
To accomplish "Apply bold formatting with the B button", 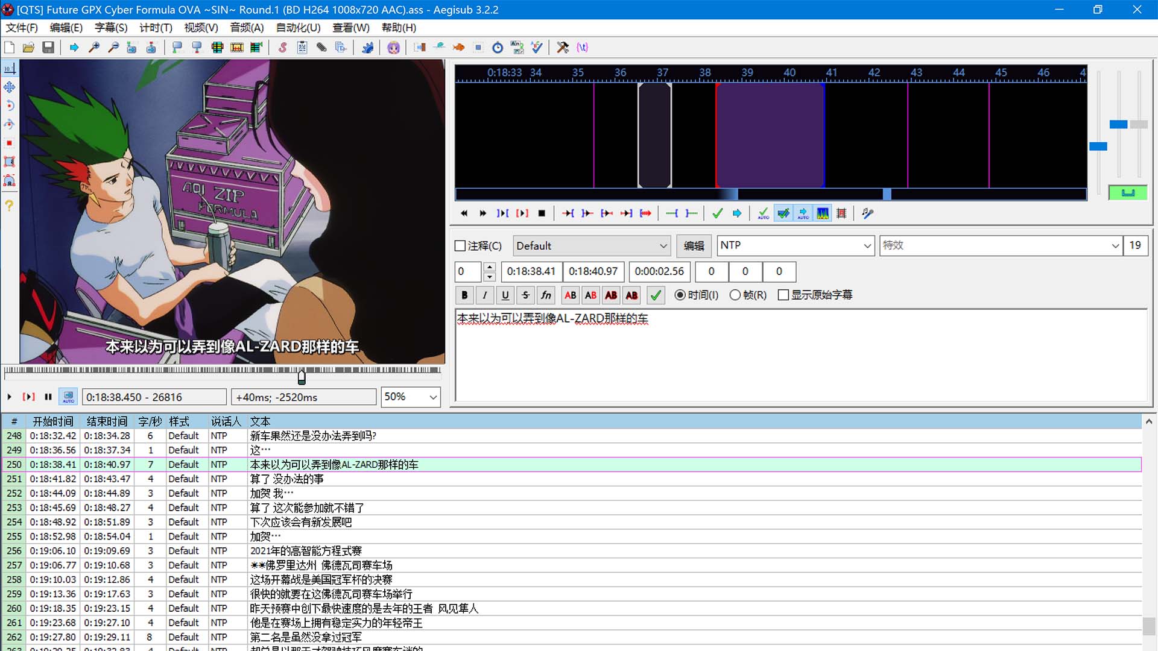I will point(464,295).
